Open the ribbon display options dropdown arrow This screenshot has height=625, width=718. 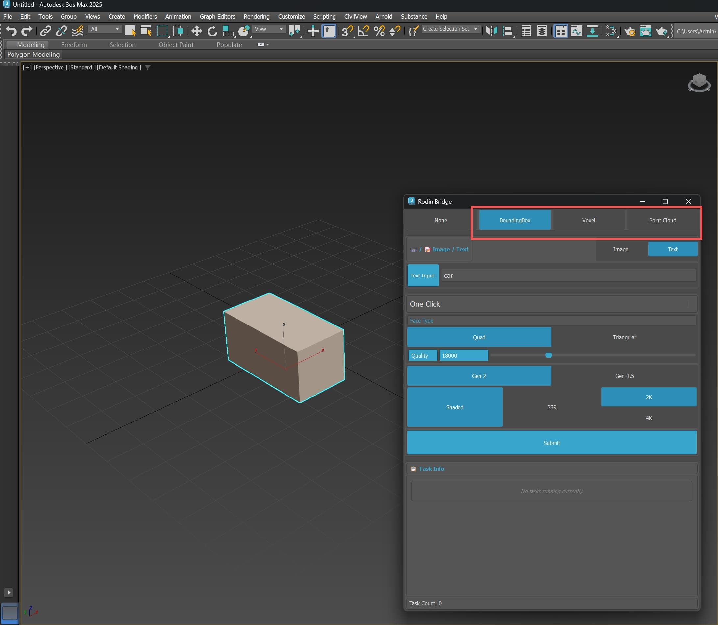point(268,45)
